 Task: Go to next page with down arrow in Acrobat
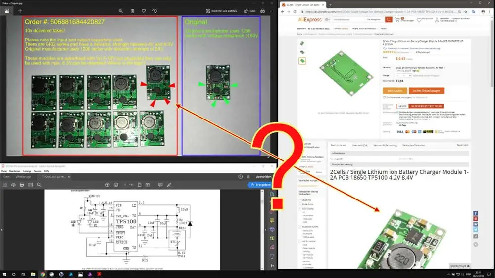(x=116, y=185)
